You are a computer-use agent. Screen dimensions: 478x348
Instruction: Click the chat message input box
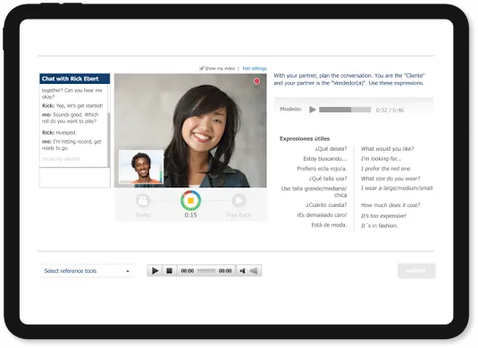75,178
